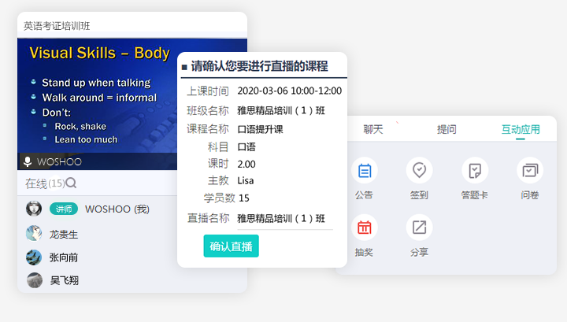Screen dimensions: 567x322
Task: Click the course name 口语提升课
Action: coord(260,129)
